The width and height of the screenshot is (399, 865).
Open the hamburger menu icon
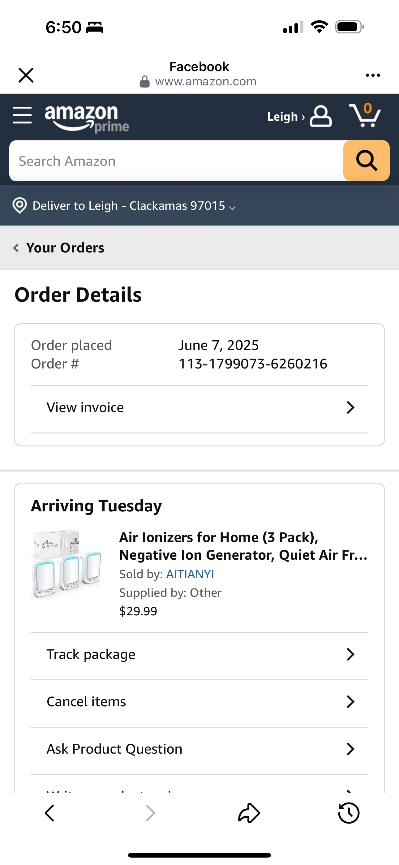point(22,115)
